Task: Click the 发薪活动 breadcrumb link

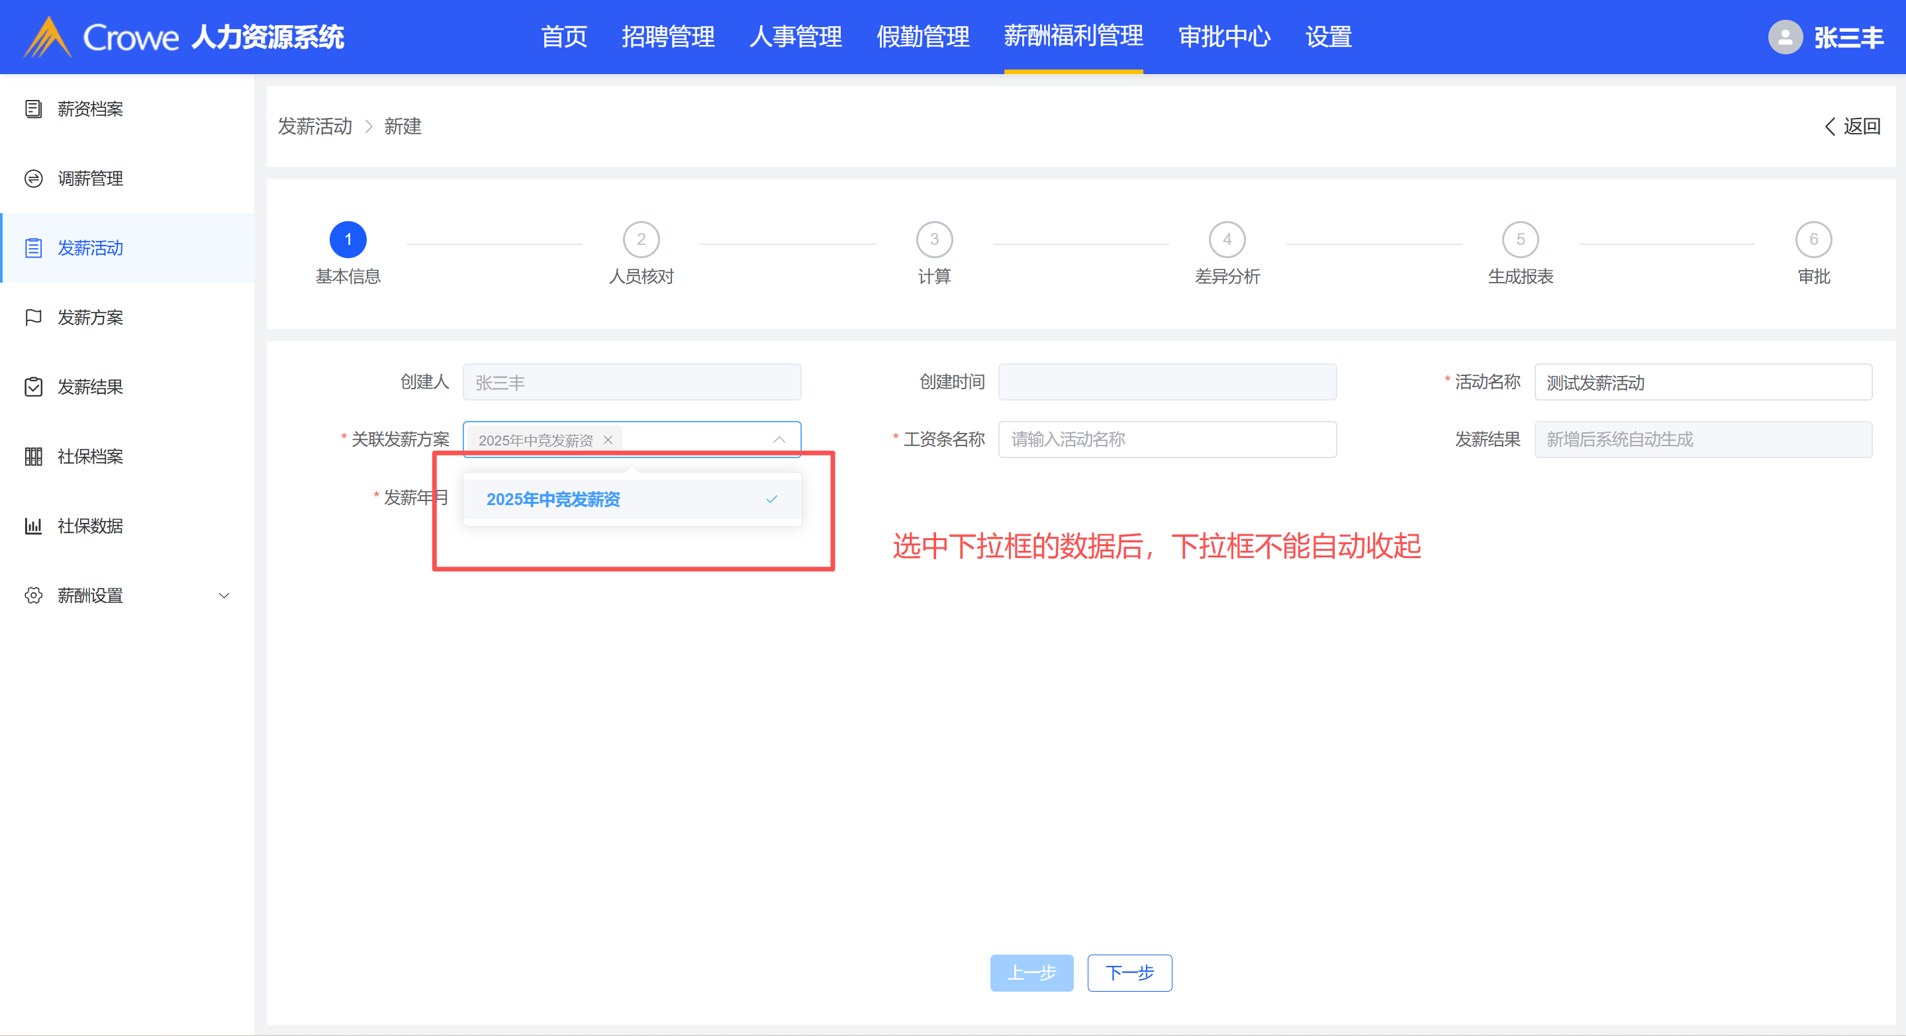Action: click(315, 126)
